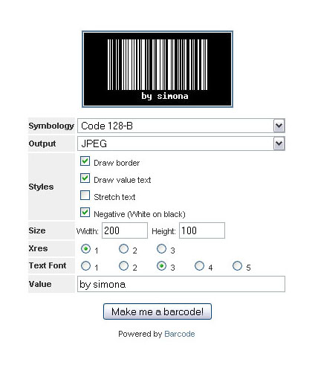Screen dimensions: 315x365
Task: Open the Barcode link in footer
Action: coord(180,334)
